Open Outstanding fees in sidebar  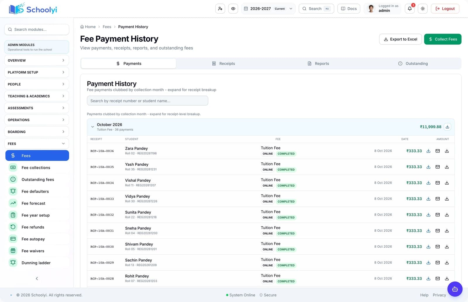[x=37, y=180]
